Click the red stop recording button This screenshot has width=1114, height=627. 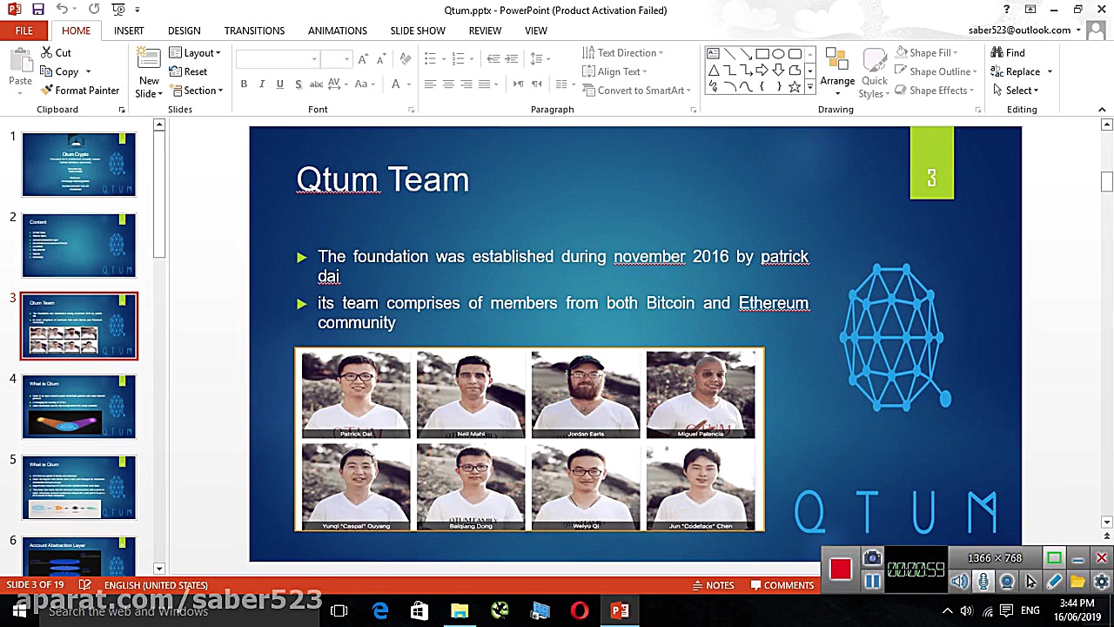pos(840,570)
